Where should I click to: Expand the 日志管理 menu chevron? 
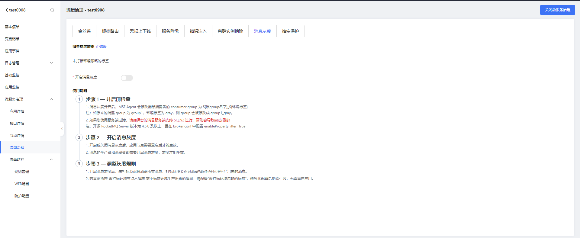click(51, 63)
